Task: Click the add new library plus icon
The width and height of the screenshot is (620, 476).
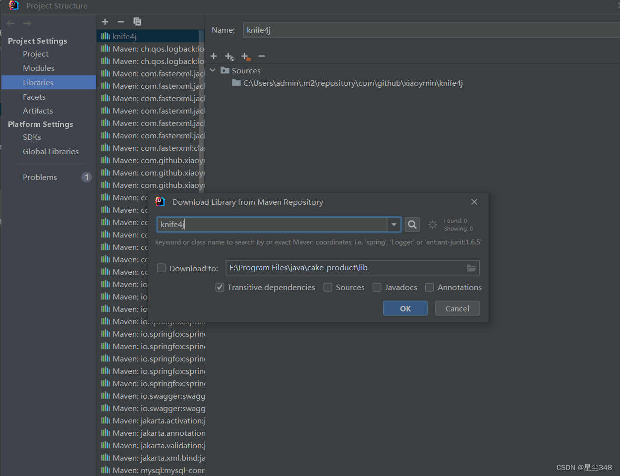Action: click(105, 22)
